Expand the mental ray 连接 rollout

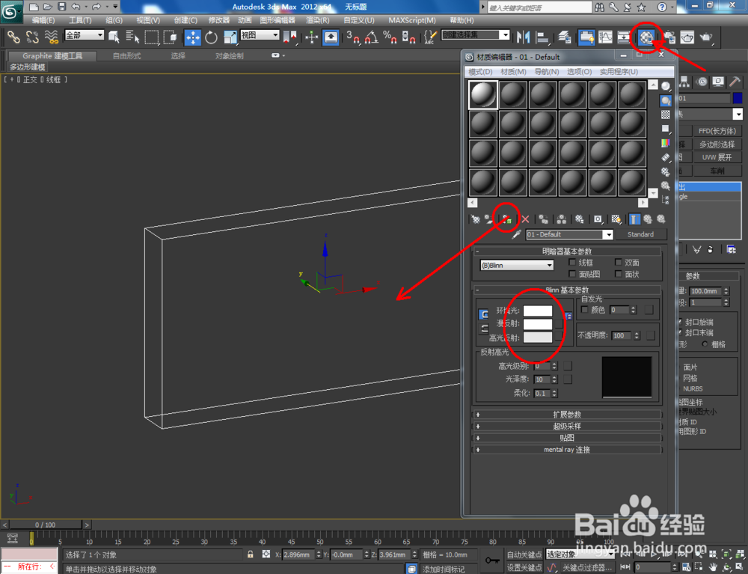click(x=567, y=450)
